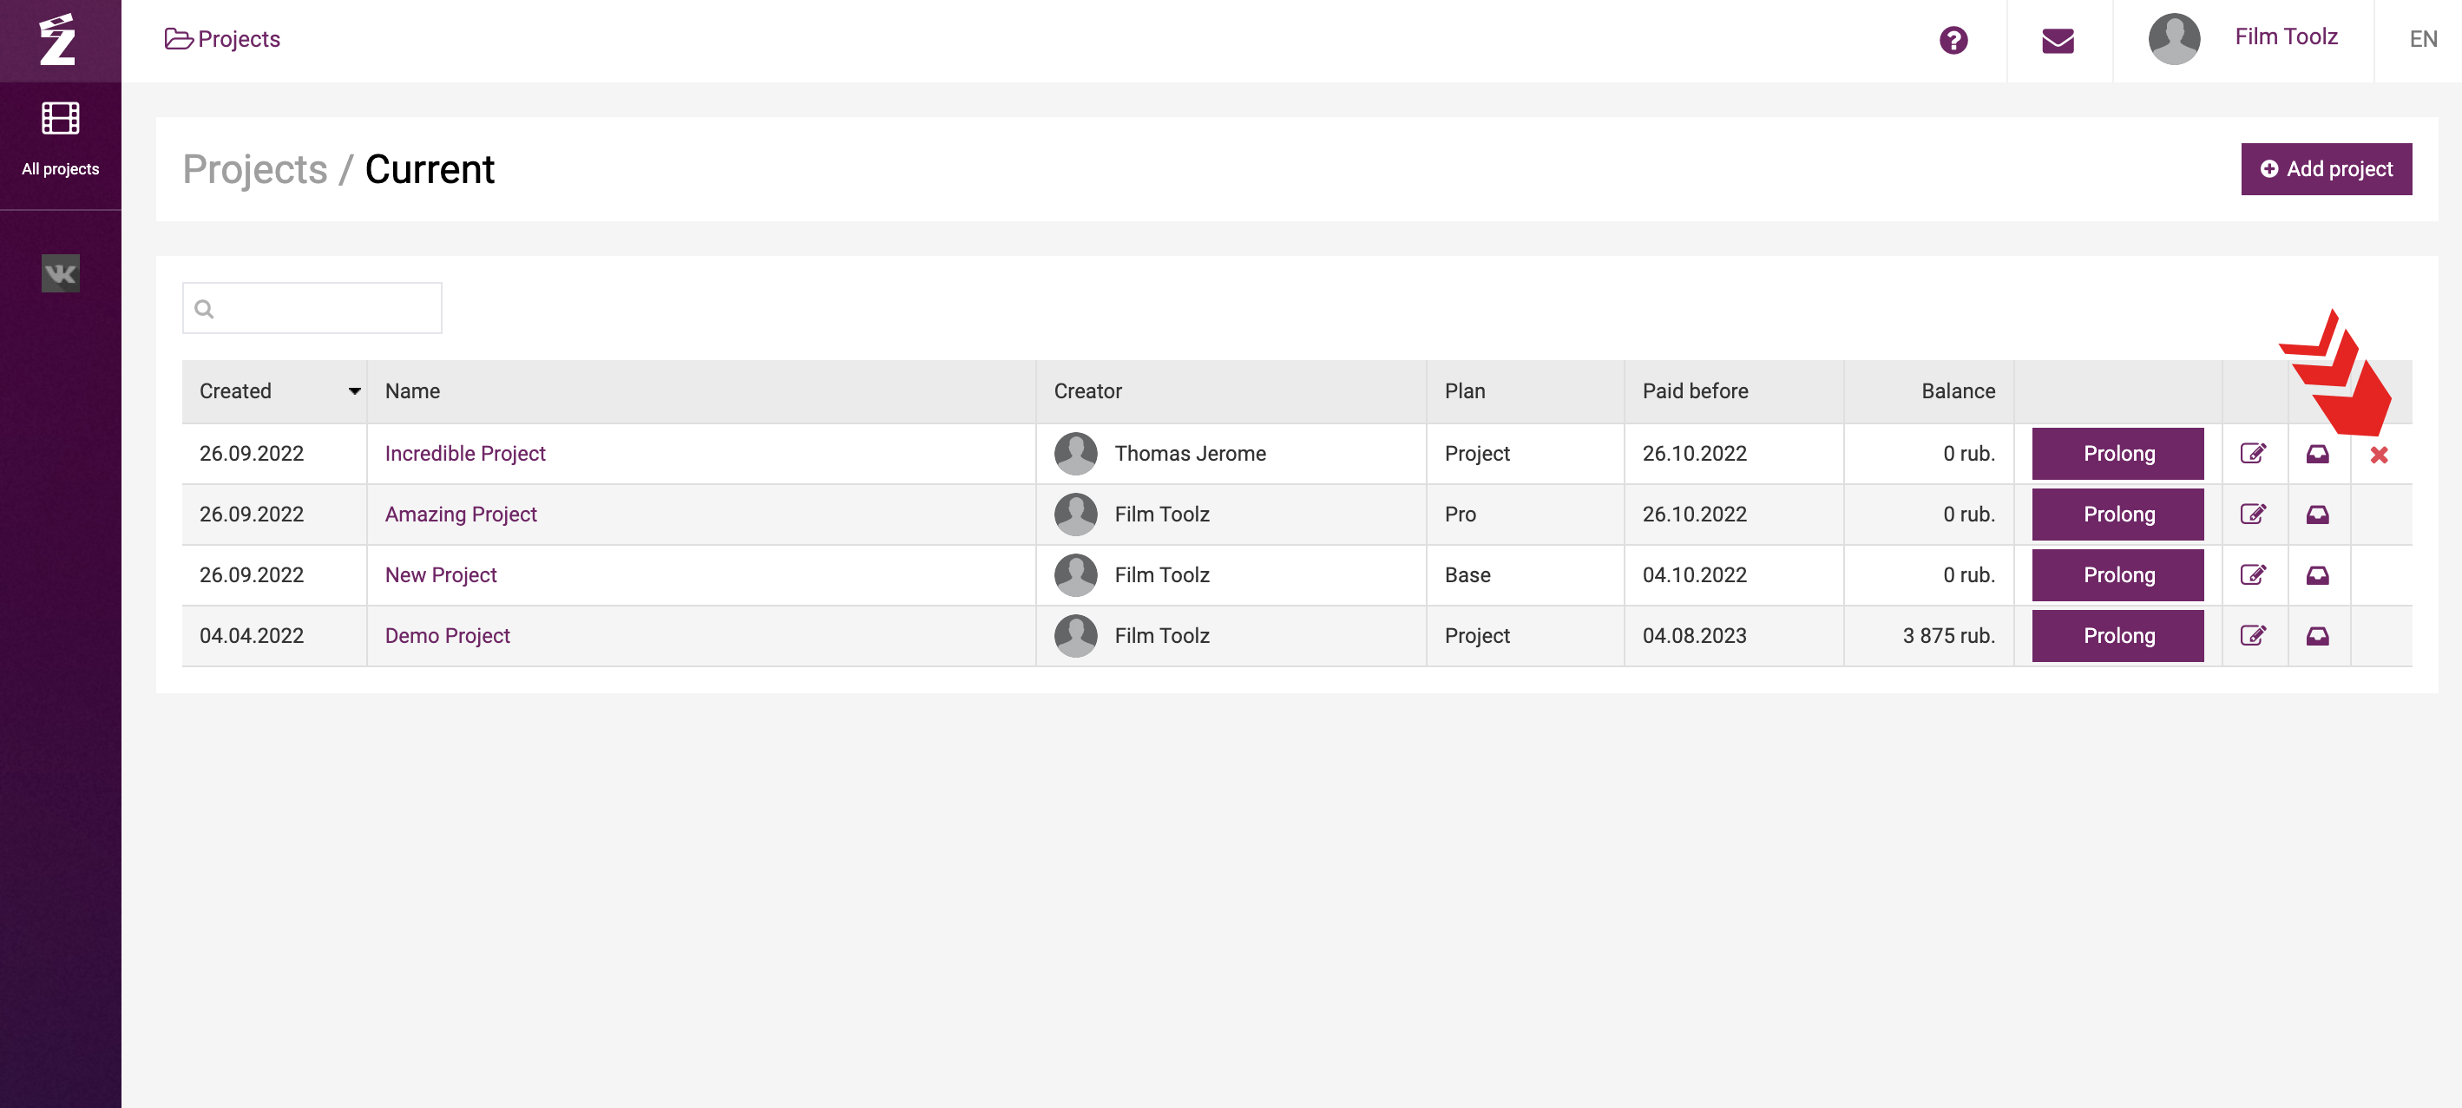The width and height of the screenshot is (2462, 1108).
Task: Open the Amazing Project link
Action: tap(461, 514)
